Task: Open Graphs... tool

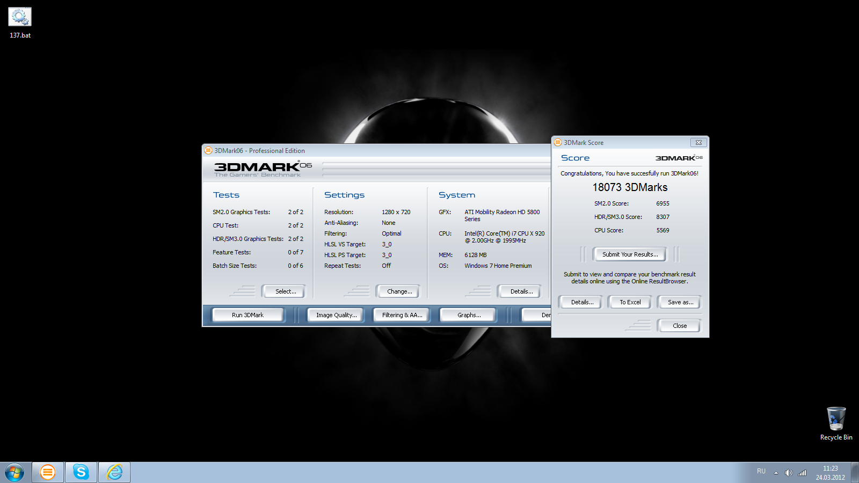Action: tap(468, 315)
